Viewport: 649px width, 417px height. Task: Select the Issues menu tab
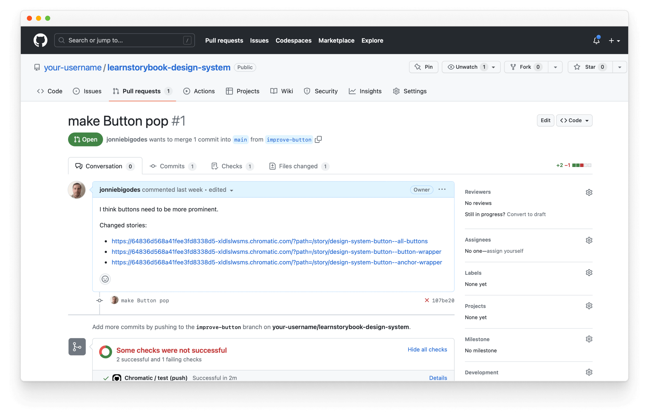[x=92, y=91]
